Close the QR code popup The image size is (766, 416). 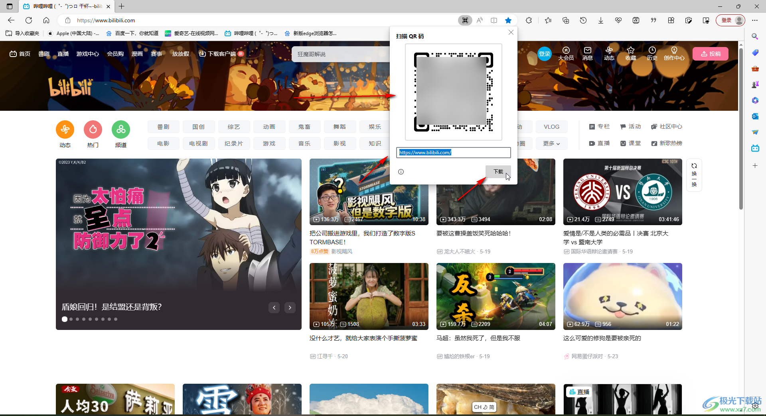(x=511, y=33)
